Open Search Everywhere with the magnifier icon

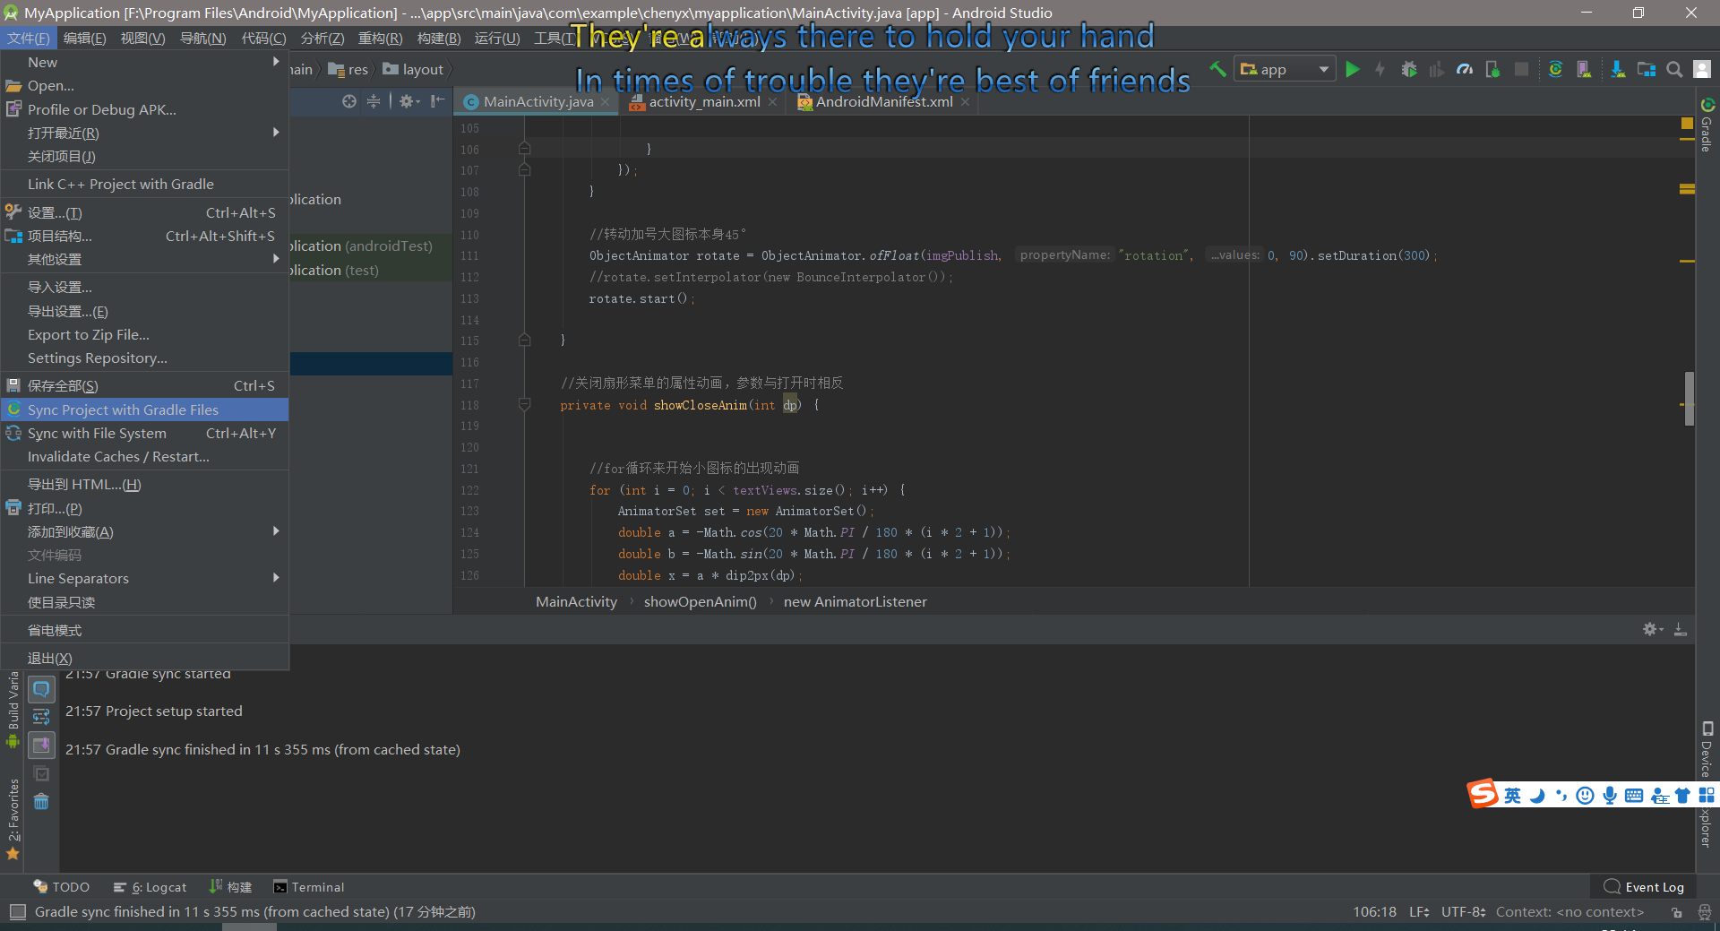point(1674,69)
